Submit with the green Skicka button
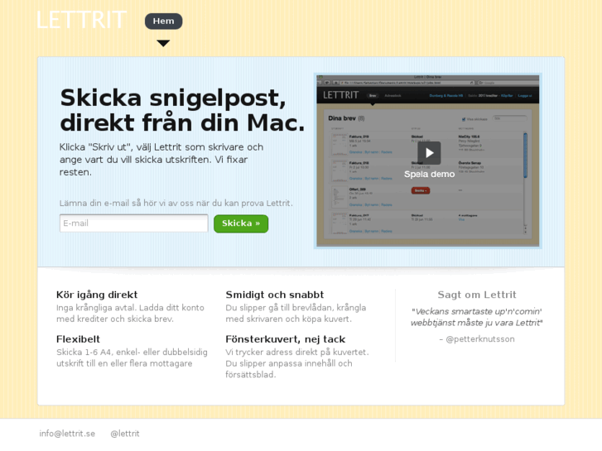602x451 pixels. (241, 223)
